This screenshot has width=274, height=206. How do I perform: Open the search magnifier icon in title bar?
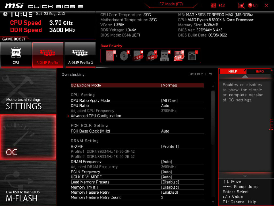(241, 5)
